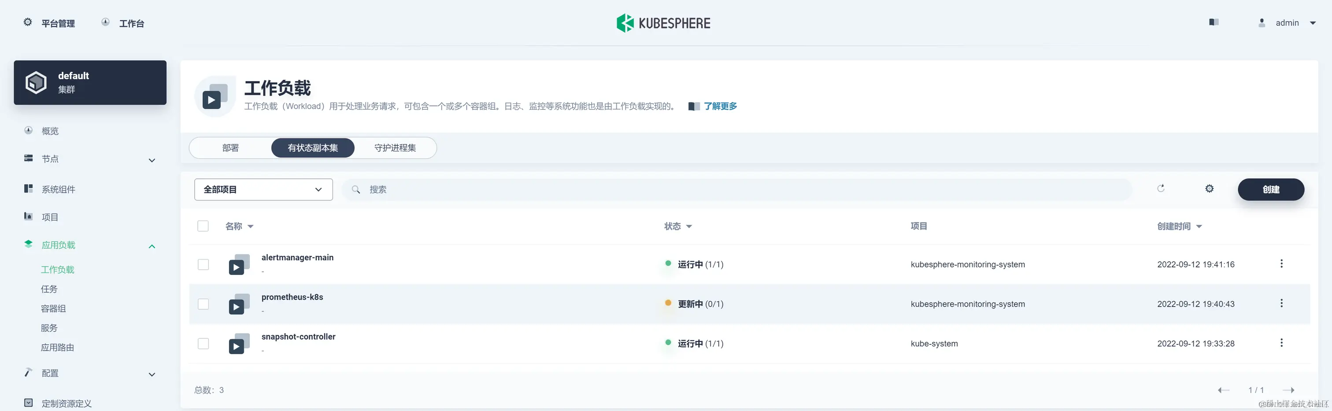Open the admin account dropdown arrow
The image size is (1332, 411).
(1312, 23)
